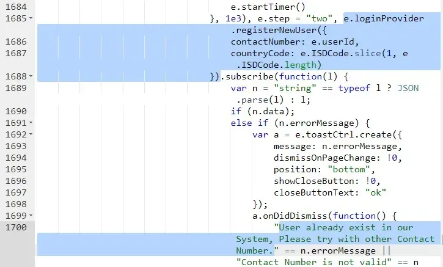The width and height of the screenshot is (443, 267).
Task: Click "Contact Number is not valid" string
Action: click(313, 262)
